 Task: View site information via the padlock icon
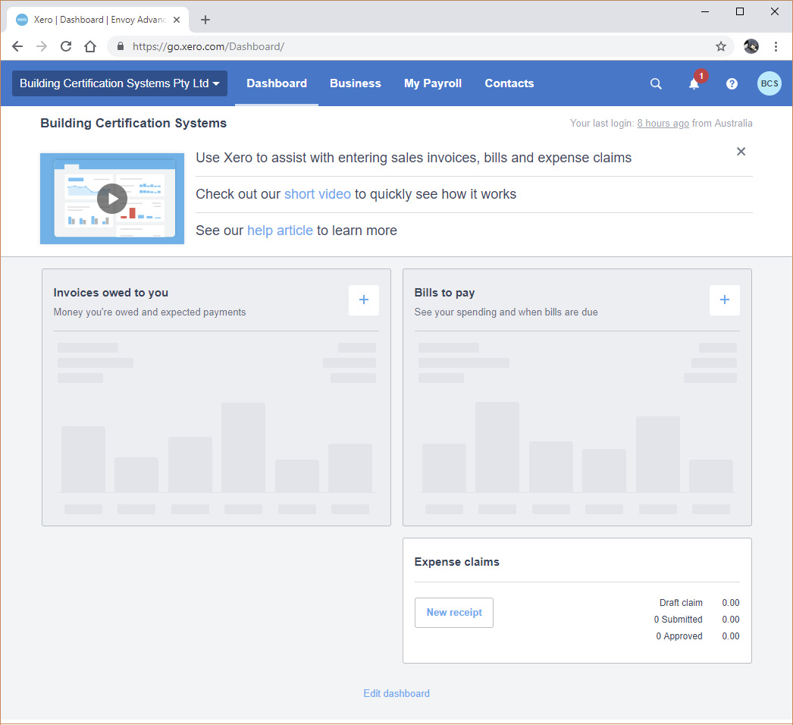point(121,46)
